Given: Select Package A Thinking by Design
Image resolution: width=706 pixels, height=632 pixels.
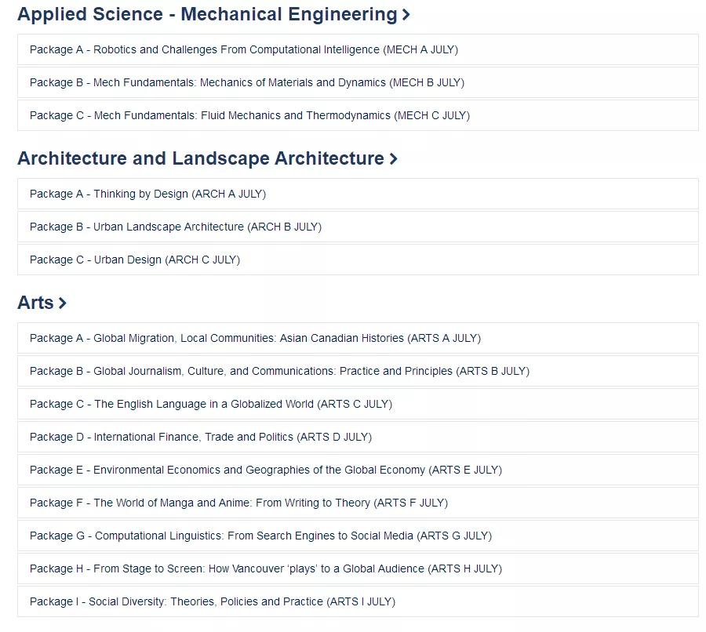Looking at the screenshot, I should pyautogui.click(x=358, y=194).
